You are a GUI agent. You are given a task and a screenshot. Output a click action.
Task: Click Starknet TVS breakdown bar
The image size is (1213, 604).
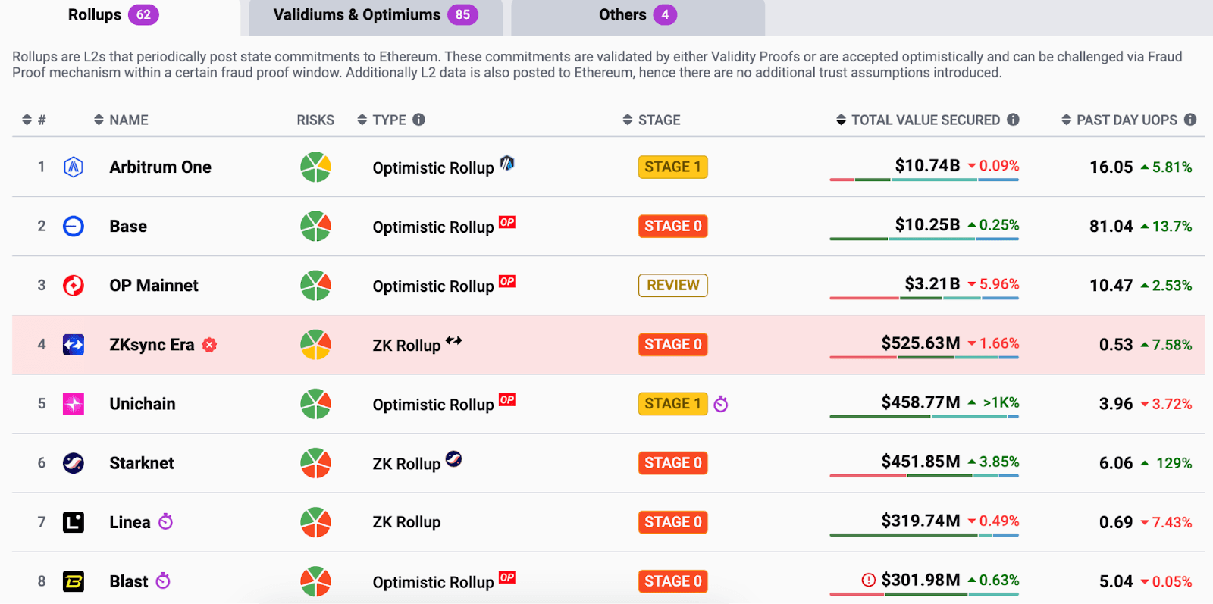tap(924, 476)
